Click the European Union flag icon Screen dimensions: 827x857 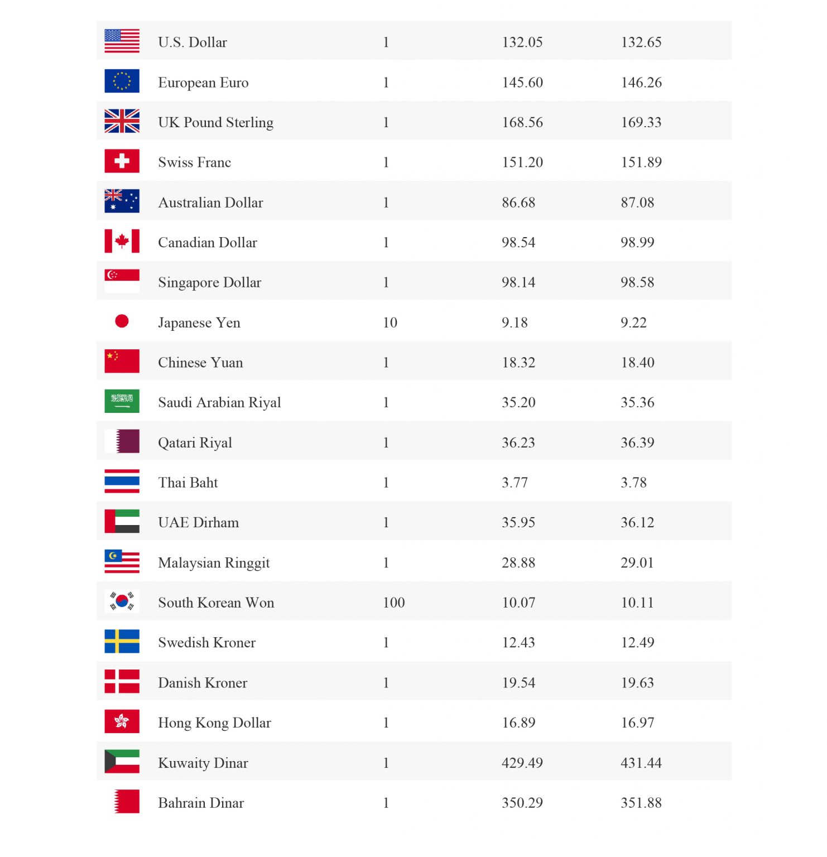pos(122,81)
